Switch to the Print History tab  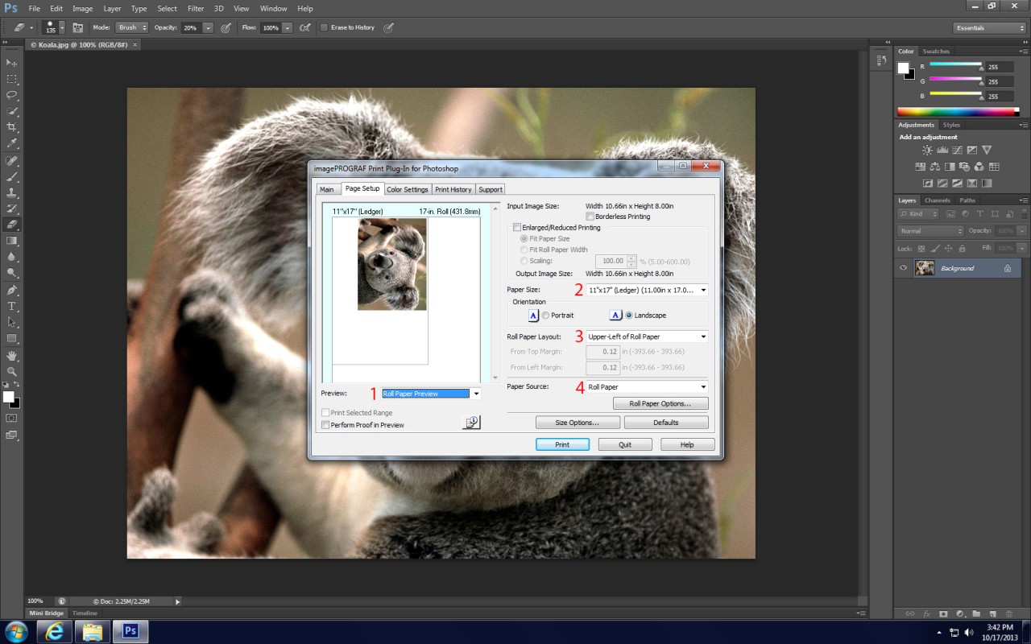[x=453, y=190]
